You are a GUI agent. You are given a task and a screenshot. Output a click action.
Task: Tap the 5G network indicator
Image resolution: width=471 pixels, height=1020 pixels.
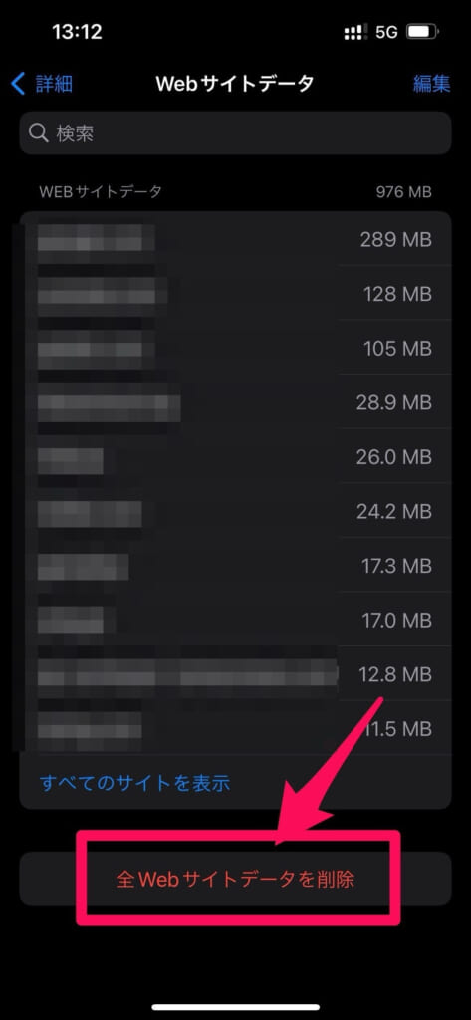click(385, 32)
